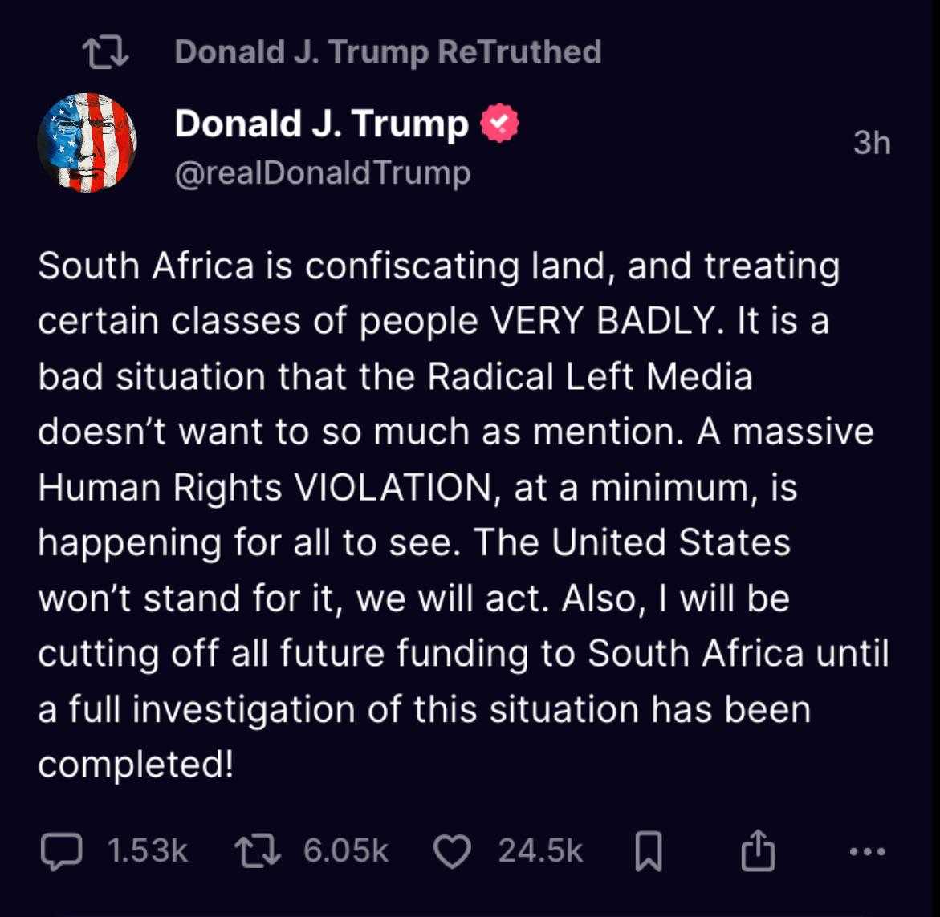Open the three-dot more options menu

pyautogui.click(x=867, y=852)
